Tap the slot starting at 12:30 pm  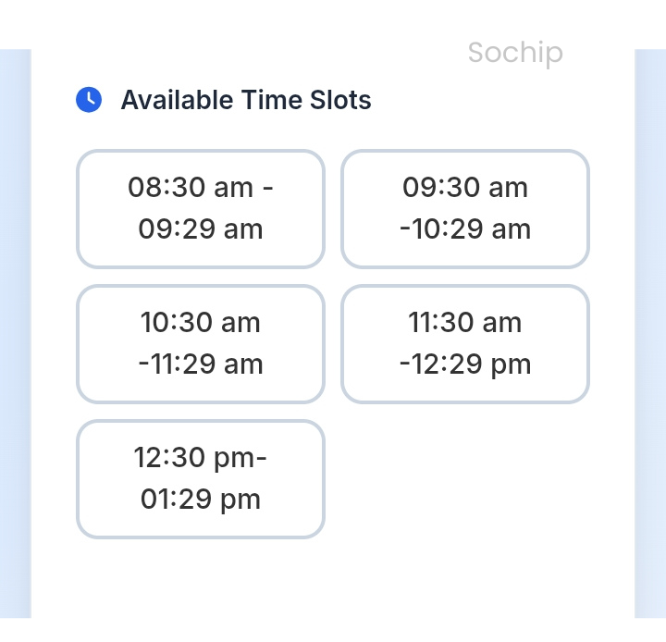(201, 479)
